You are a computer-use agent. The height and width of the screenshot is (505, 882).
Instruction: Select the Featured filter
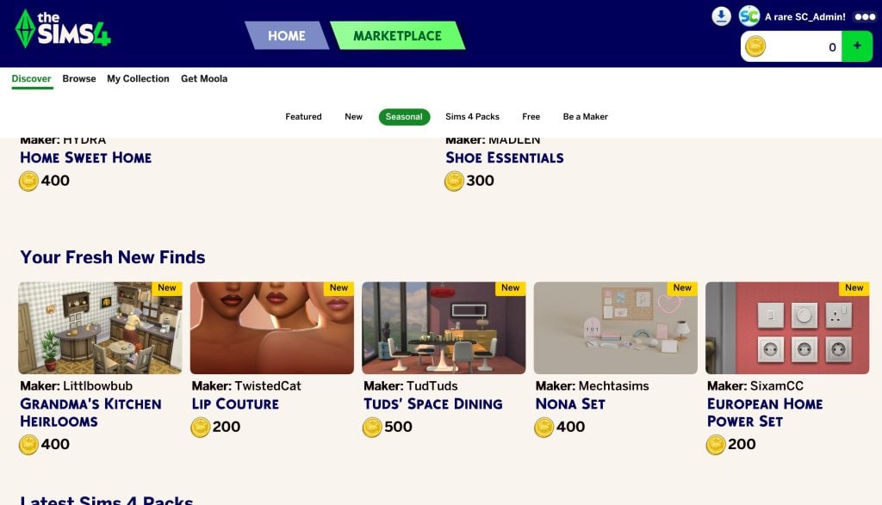303,116
